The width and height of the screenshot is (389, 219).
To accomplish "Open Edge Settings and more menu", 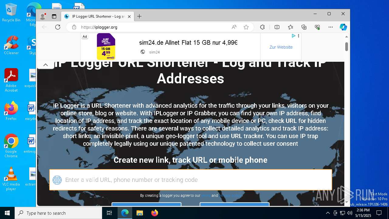I will (x=331, y=27).
